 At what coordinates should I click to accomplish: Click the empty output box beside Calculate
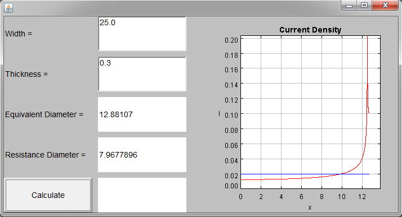(x=142, y=195)
